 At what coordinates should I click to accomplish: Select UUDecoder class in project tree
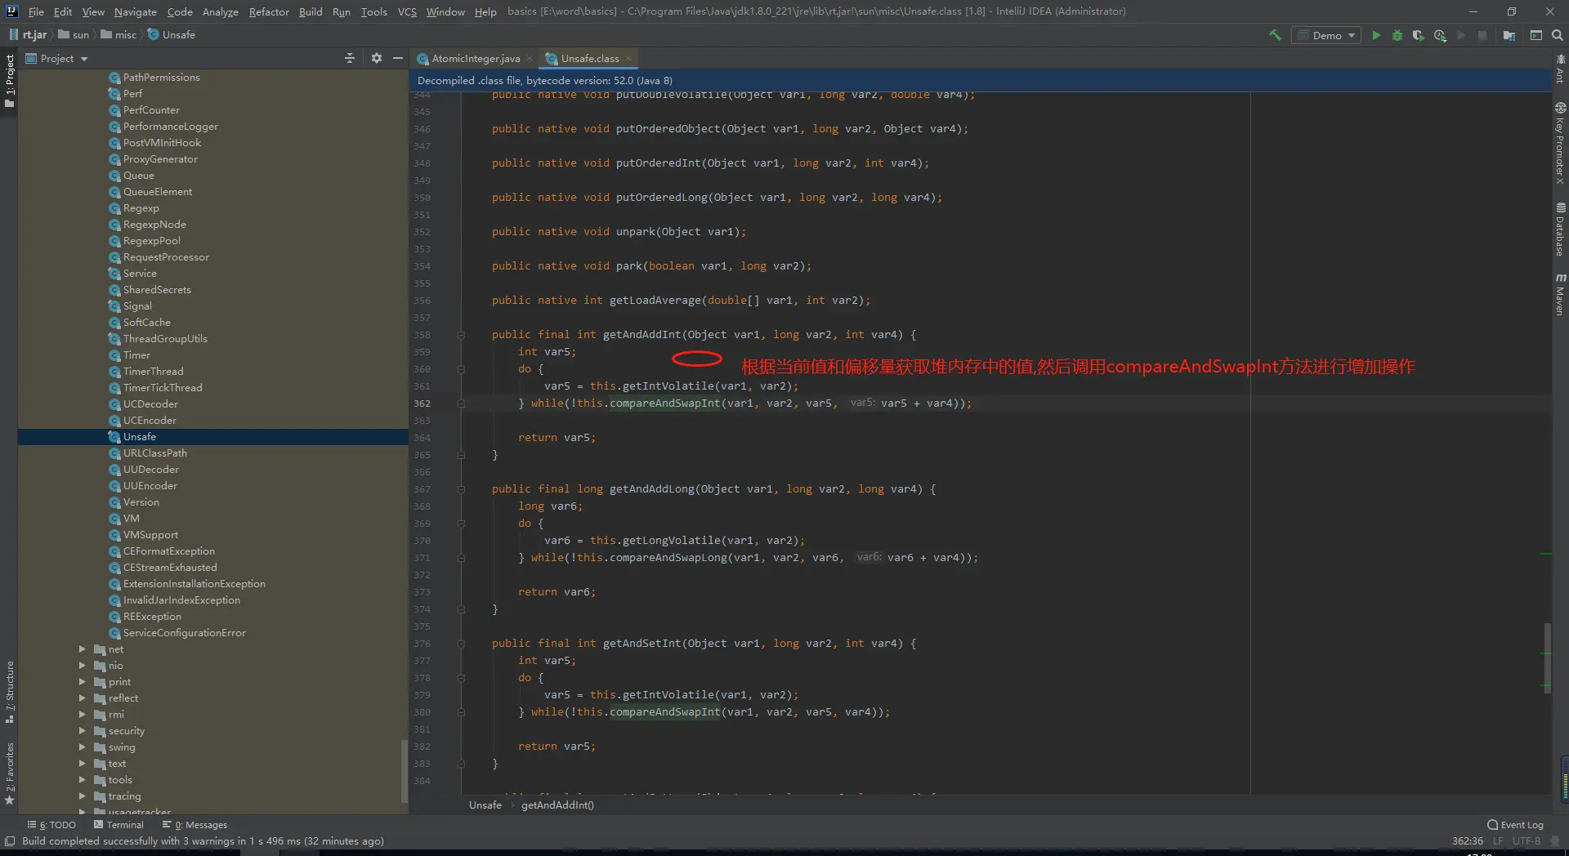(x=150, y=470)
